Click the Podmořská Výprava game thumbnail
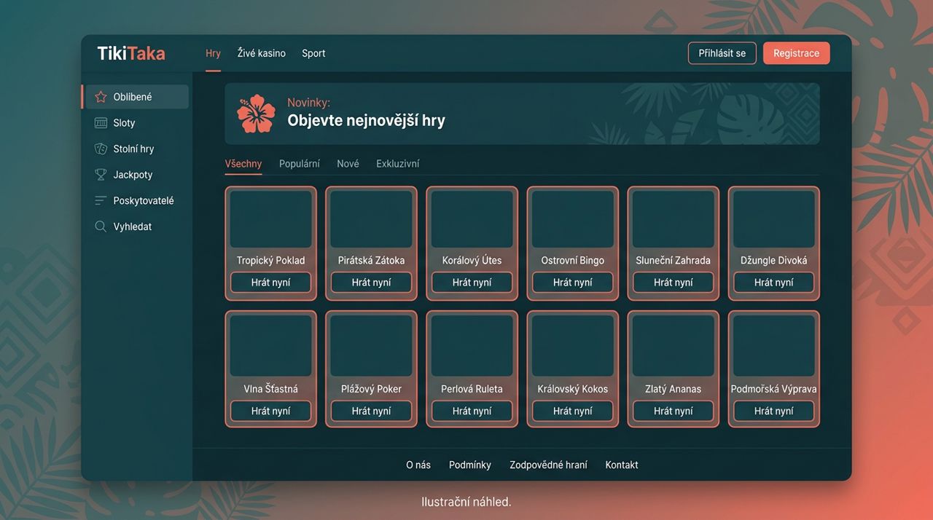This screenshot has width=933, height=520. click(x=773, y=346)
